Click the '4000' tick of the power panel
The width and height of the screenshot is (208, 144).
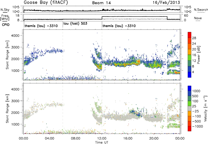(x=15, y=36)
